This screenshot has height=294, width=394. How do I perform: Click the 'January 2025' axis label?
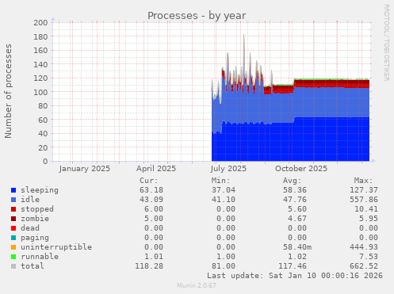85,169
